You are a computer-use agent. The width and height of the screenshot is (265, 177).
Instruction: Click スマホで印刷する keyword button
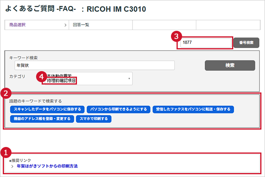click(x=94, y=119)
